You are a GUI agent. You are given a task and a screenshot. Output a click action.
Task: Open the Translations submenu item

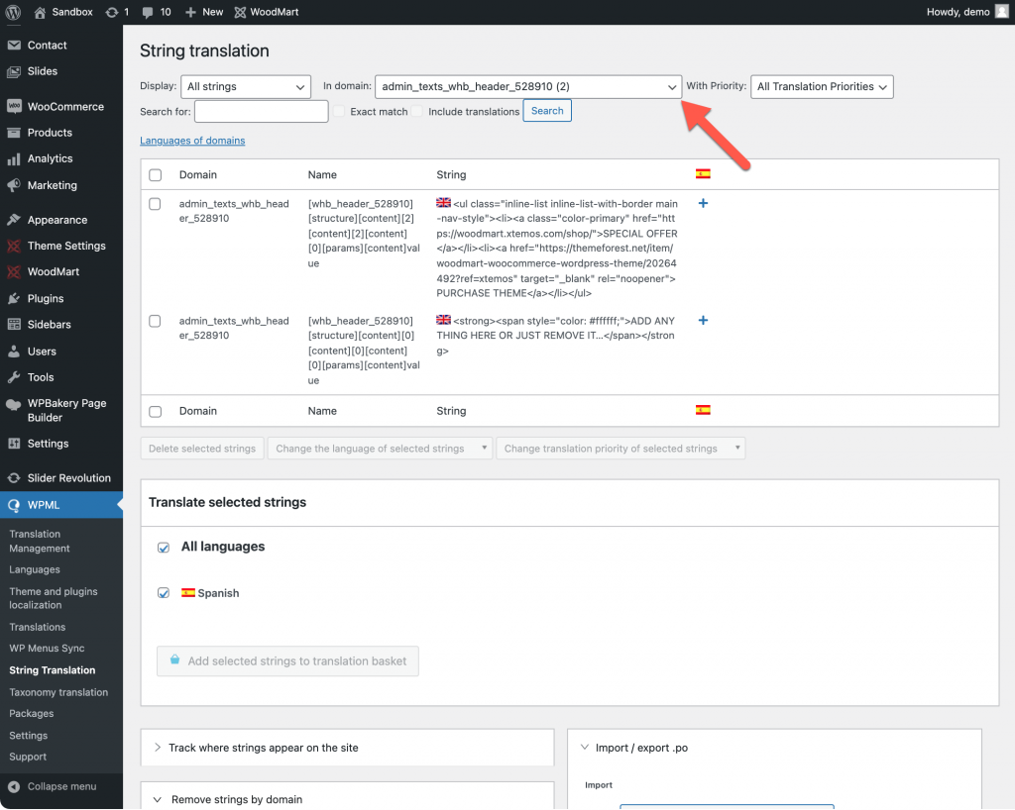[37, 627]
